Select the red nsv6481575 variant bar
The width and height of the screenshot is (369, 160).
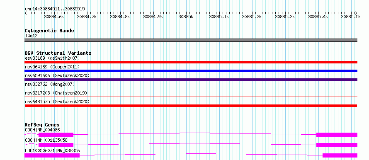tap(191, 106)
